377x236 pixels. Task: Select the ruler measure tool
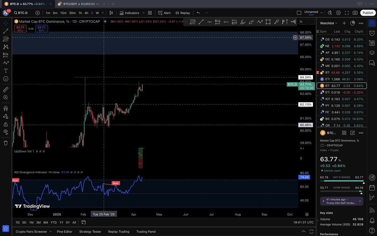point(6,90)
